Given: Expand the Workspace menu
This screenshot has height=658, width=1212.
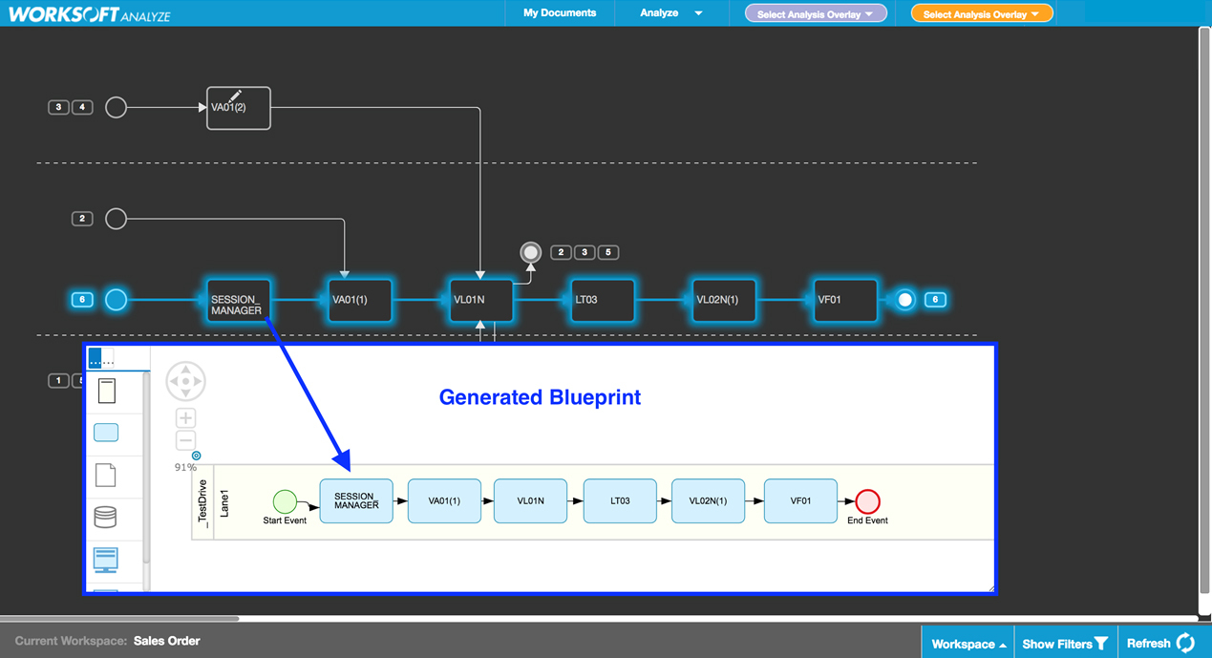Looking at the screenshot, I should pos(968,644).
